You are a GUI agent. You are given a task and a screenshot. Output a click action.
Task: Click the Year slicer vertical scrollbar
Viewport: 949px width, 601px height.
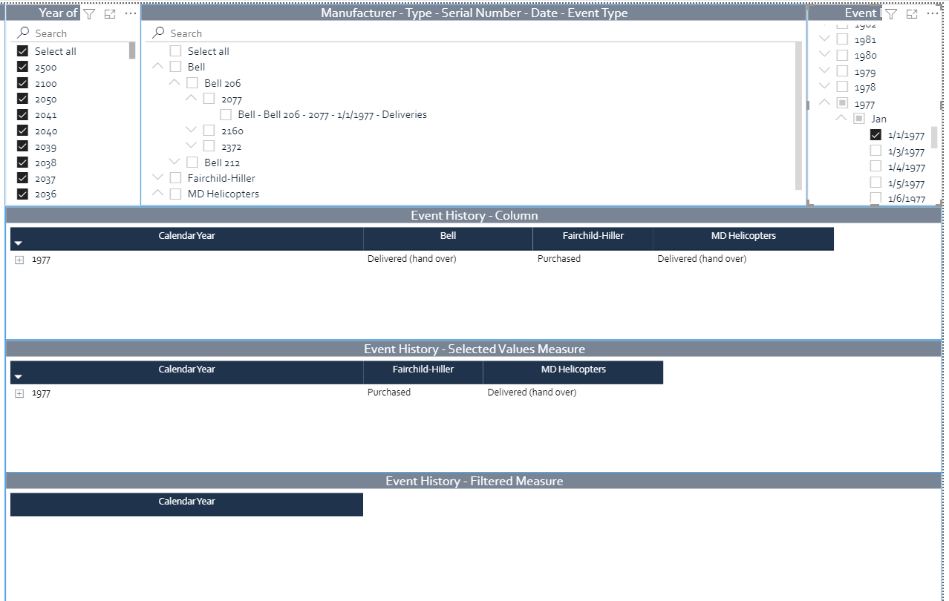point(132,50)
